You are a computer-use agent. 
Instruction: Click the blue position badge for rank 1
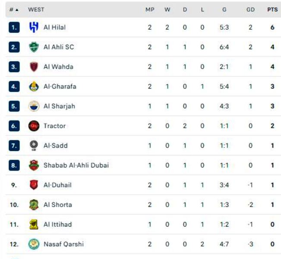point(13,27)
